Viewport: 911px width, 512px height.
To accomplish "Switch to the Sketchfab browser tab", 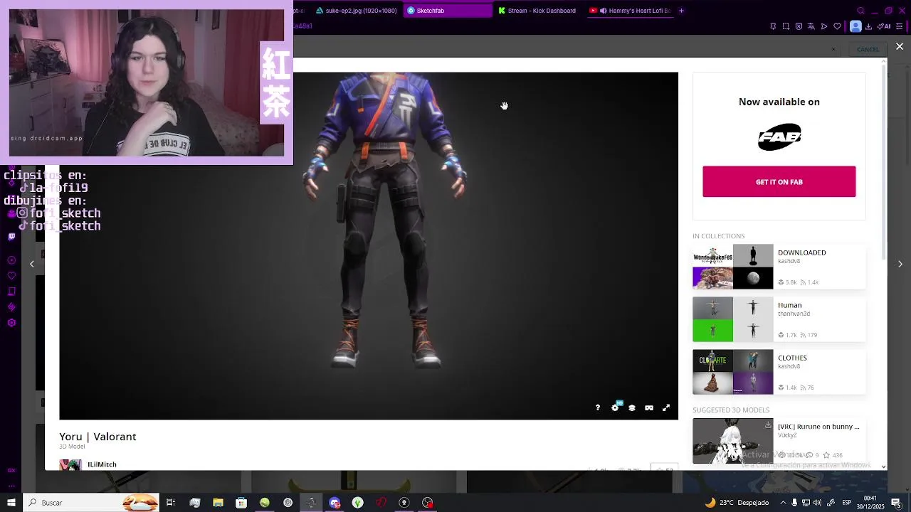I will [448, 11].
